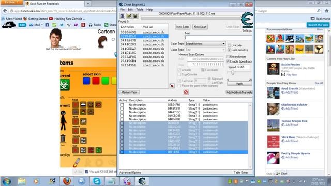
Task: Toggle the Case sensitive checkbox
Action: (229, 50)
